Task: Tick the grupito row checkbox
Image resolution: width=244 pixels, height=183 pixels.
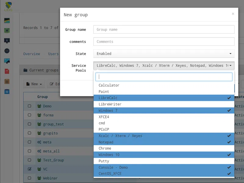Action: pos(29,133)
